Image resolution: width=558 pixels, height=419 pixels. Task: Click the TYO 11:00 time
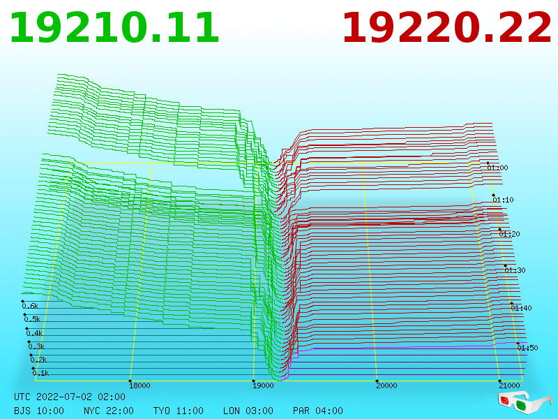tap(179, 411)
